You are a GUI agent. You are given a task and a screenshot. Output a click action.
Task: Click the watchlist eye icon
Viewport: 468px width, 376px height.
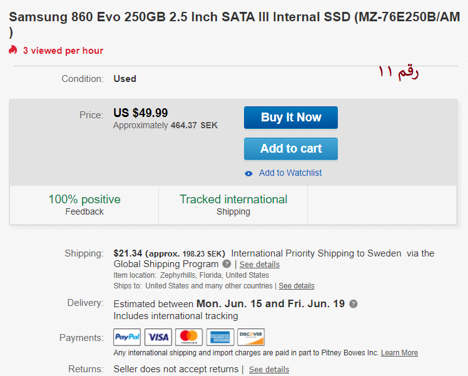249,173
